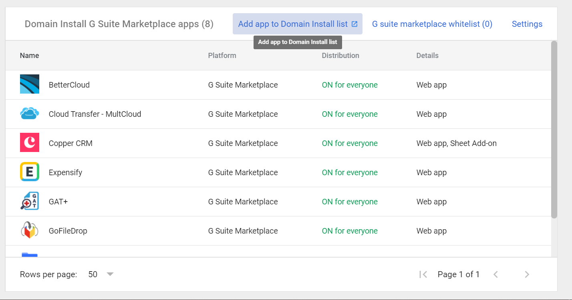This screenshot has height=300, width=572.
Task: Change GoFileDrop 'ON for everyone' distribution
Action: 349,231
